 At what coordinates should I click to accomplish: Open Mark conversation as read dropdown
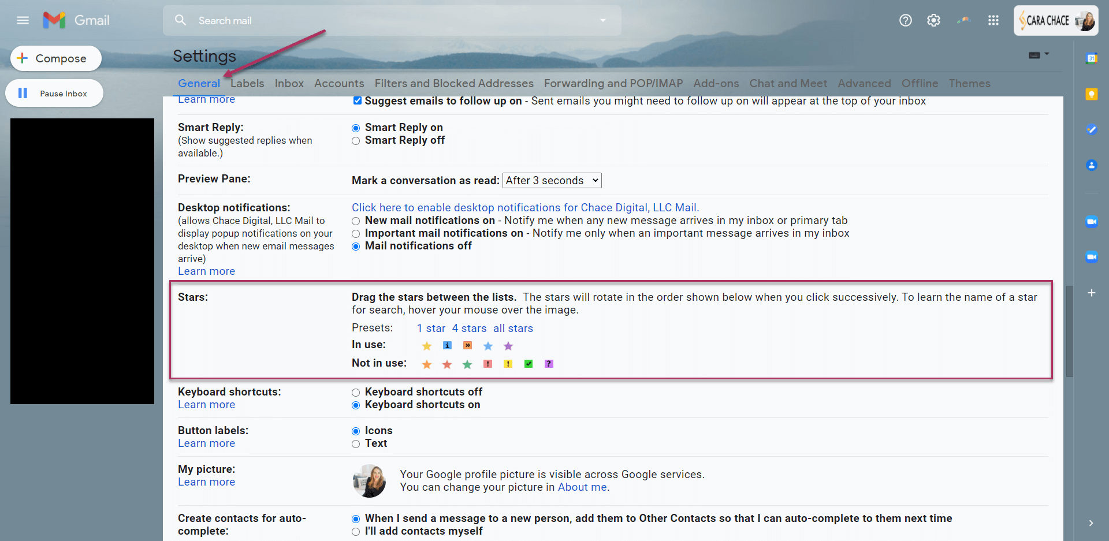point(552,181)
